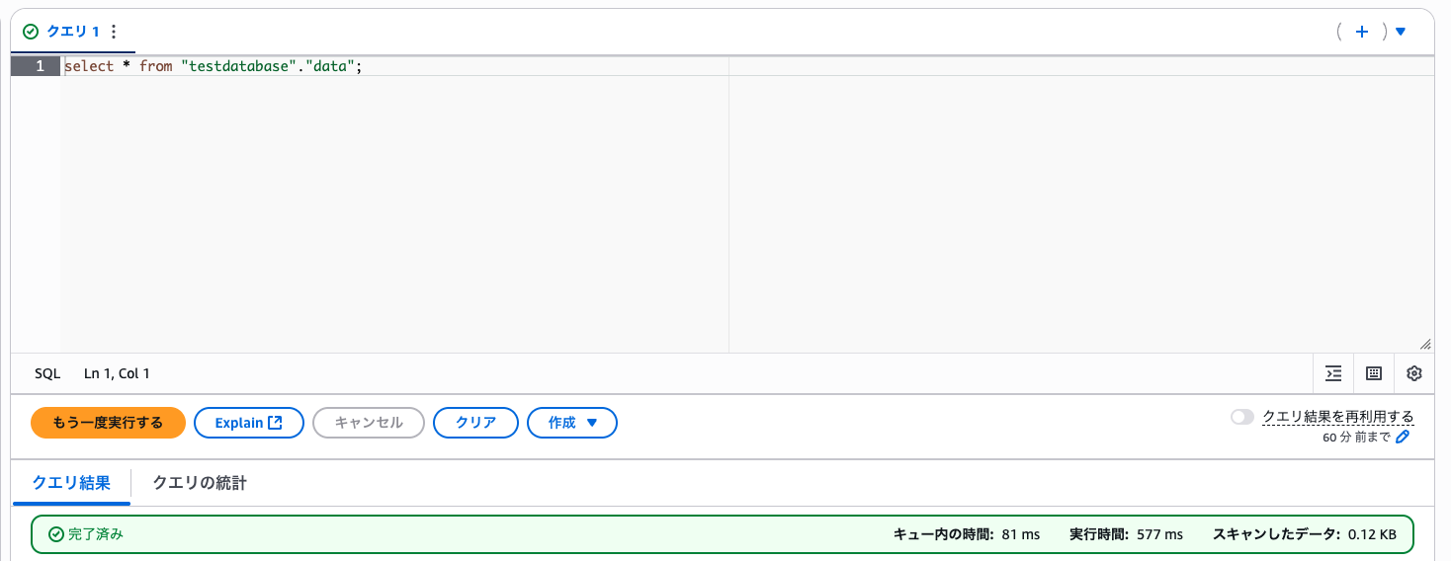
Task: Click into the SQL query text line
Action: [x=213, y=66]
